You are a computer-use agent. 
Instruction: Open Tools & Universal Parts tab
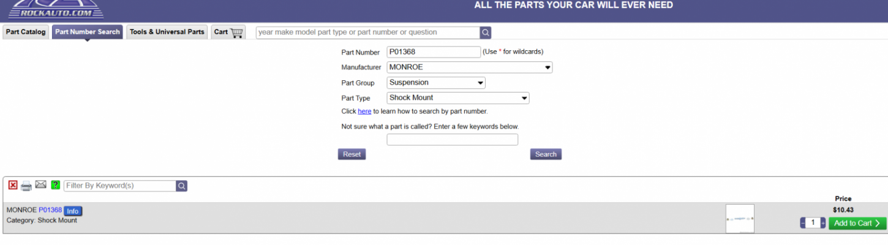click(167, 32)
